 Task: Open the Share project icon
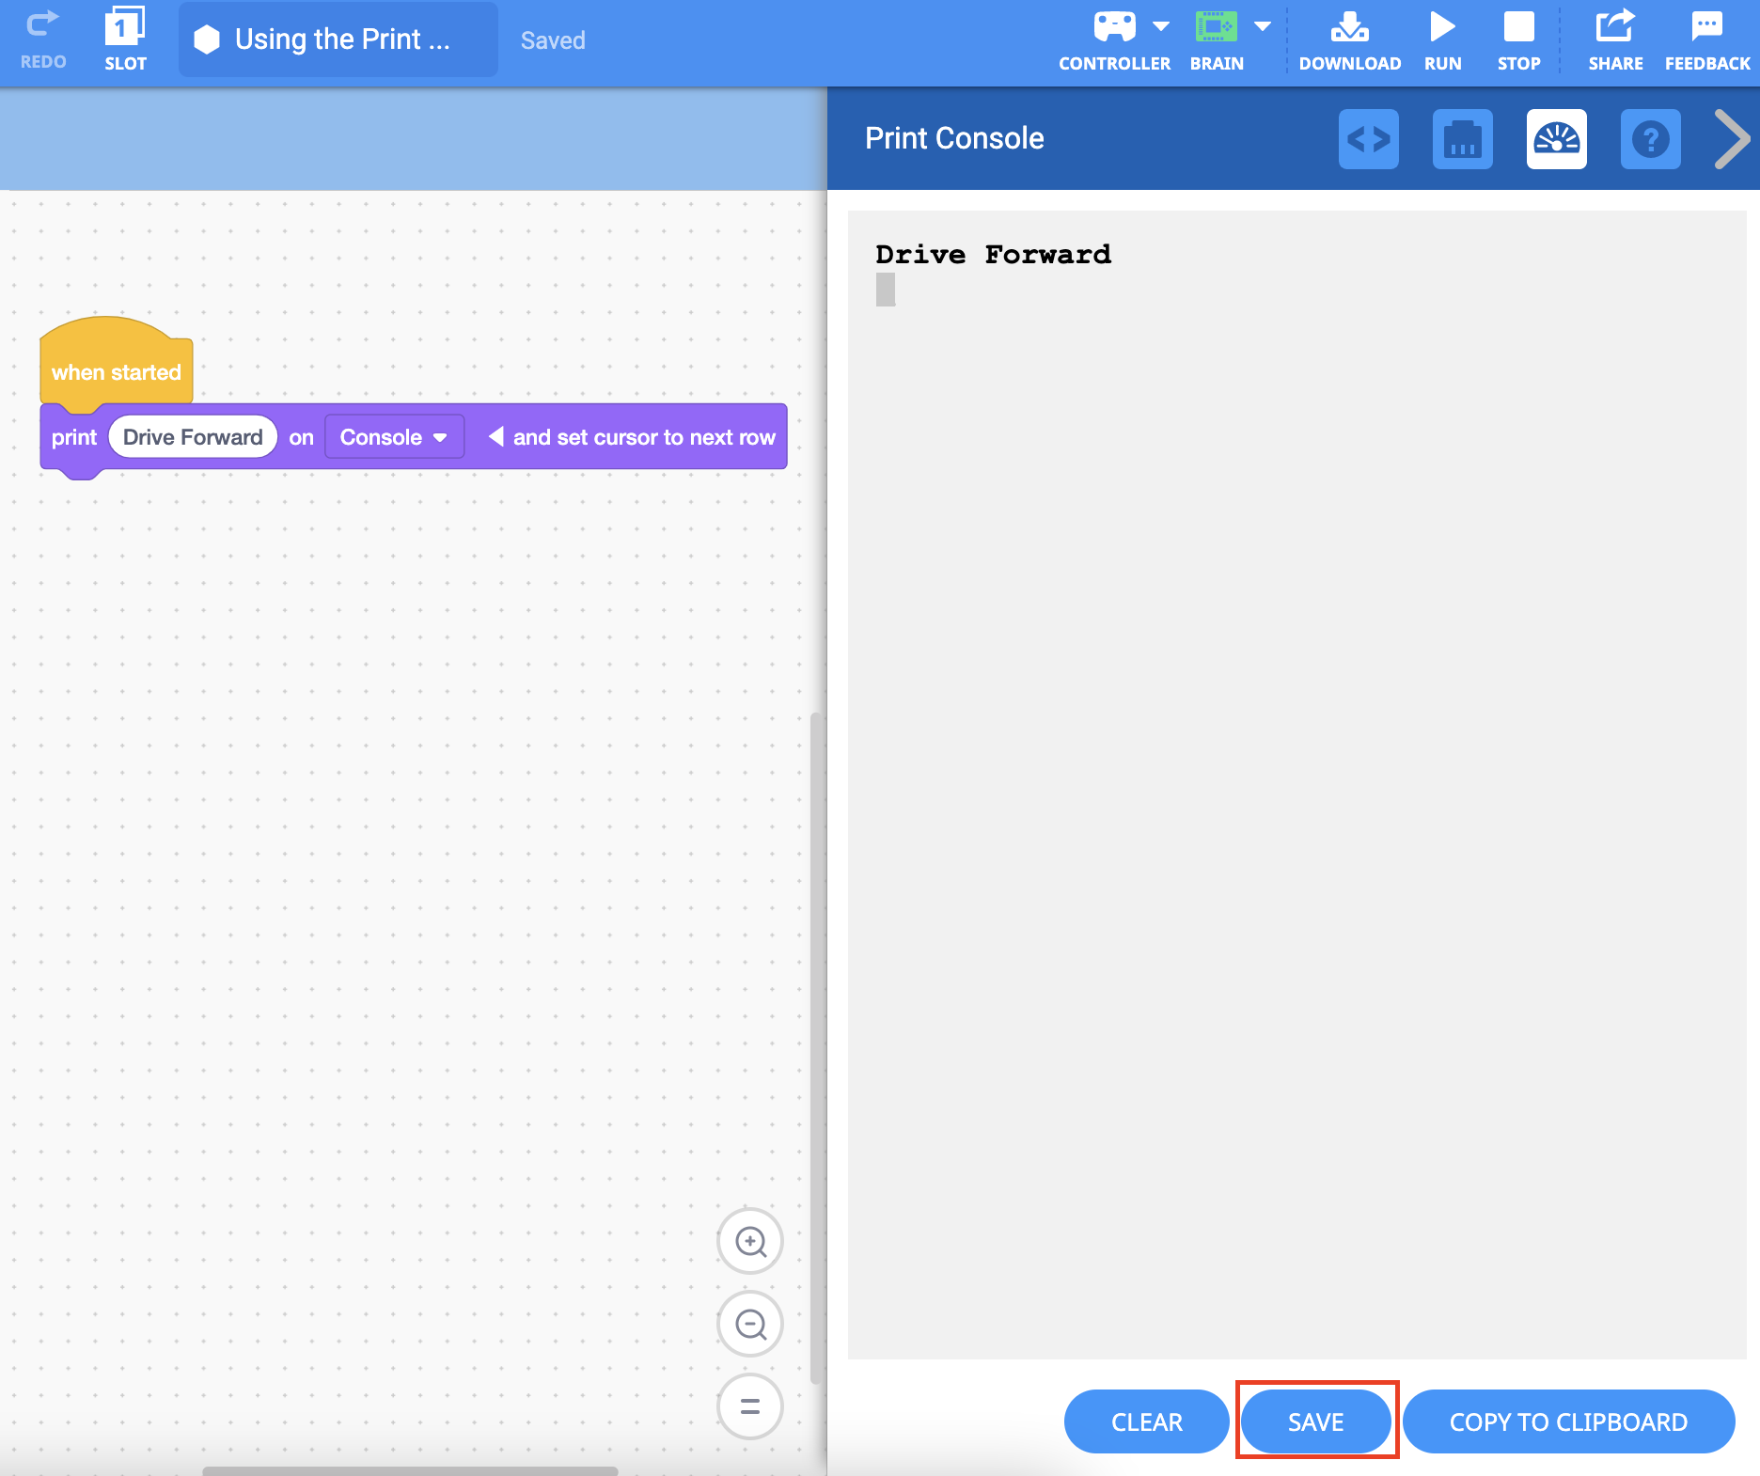coord(1614,27)
